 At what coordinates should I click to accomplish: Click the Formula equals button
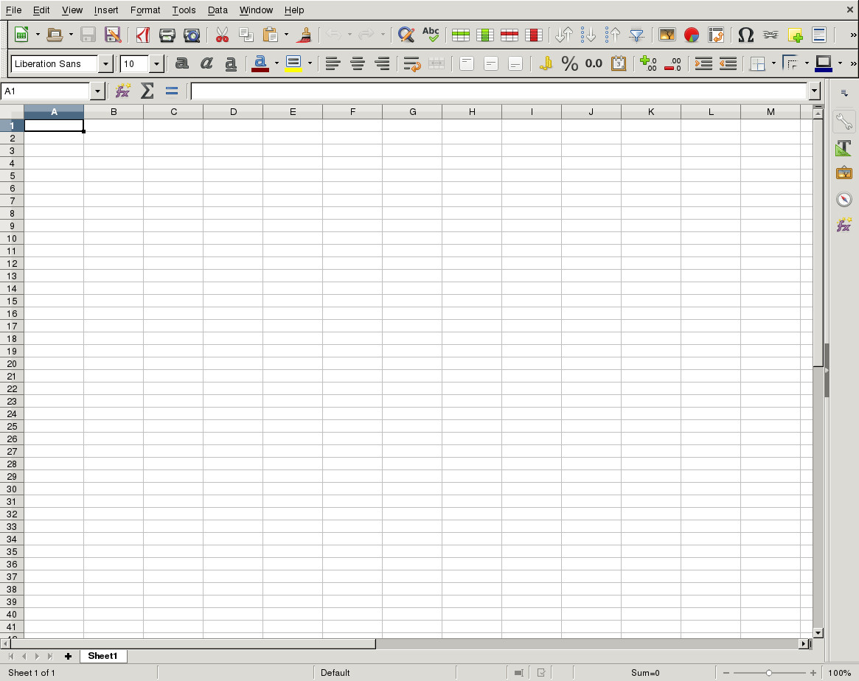click(172, 91)
